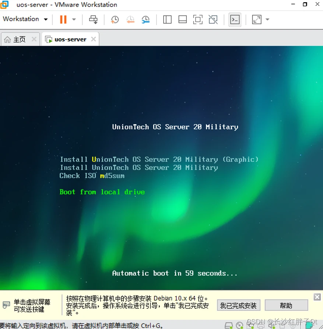
Task: Dismiss the installation hint bar
Action: coord(317,297)
